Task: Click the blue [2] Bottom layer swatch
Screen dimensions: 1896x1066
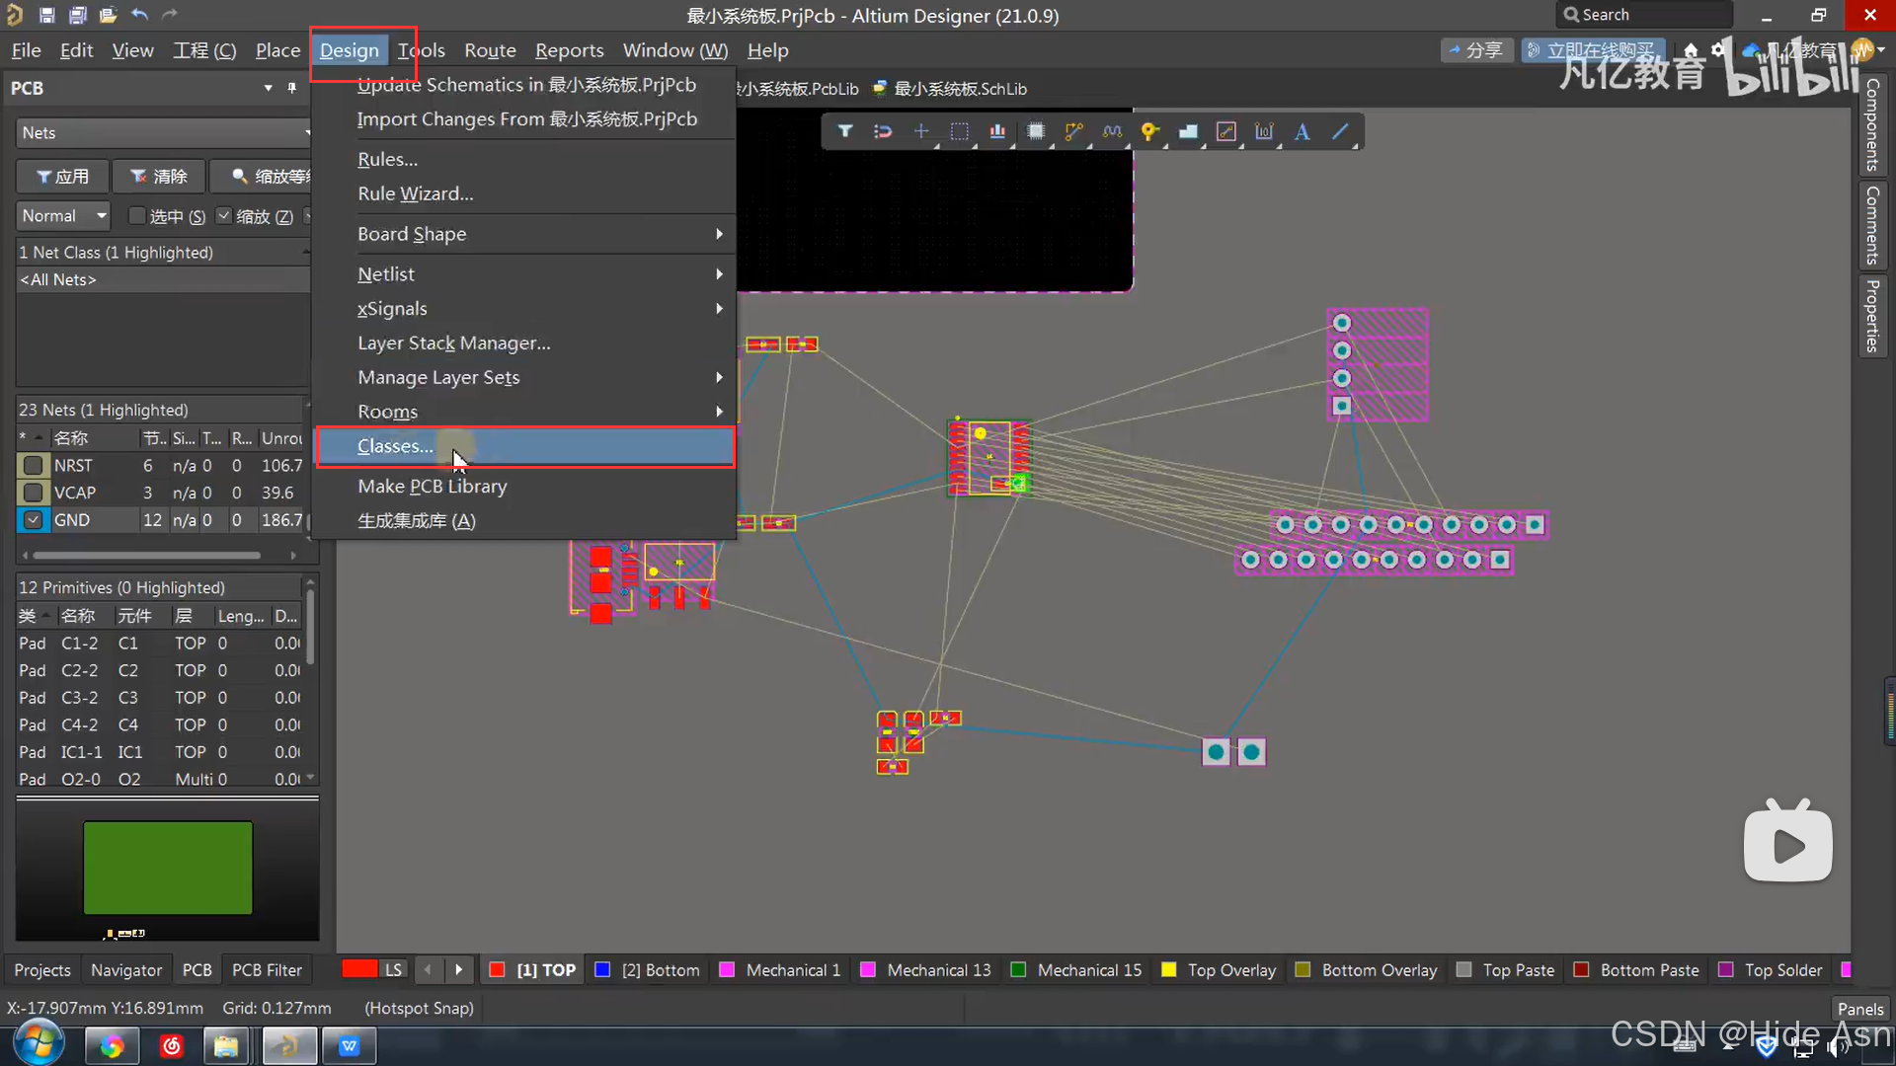Action: pyautogui.click(x=602, y=969)
